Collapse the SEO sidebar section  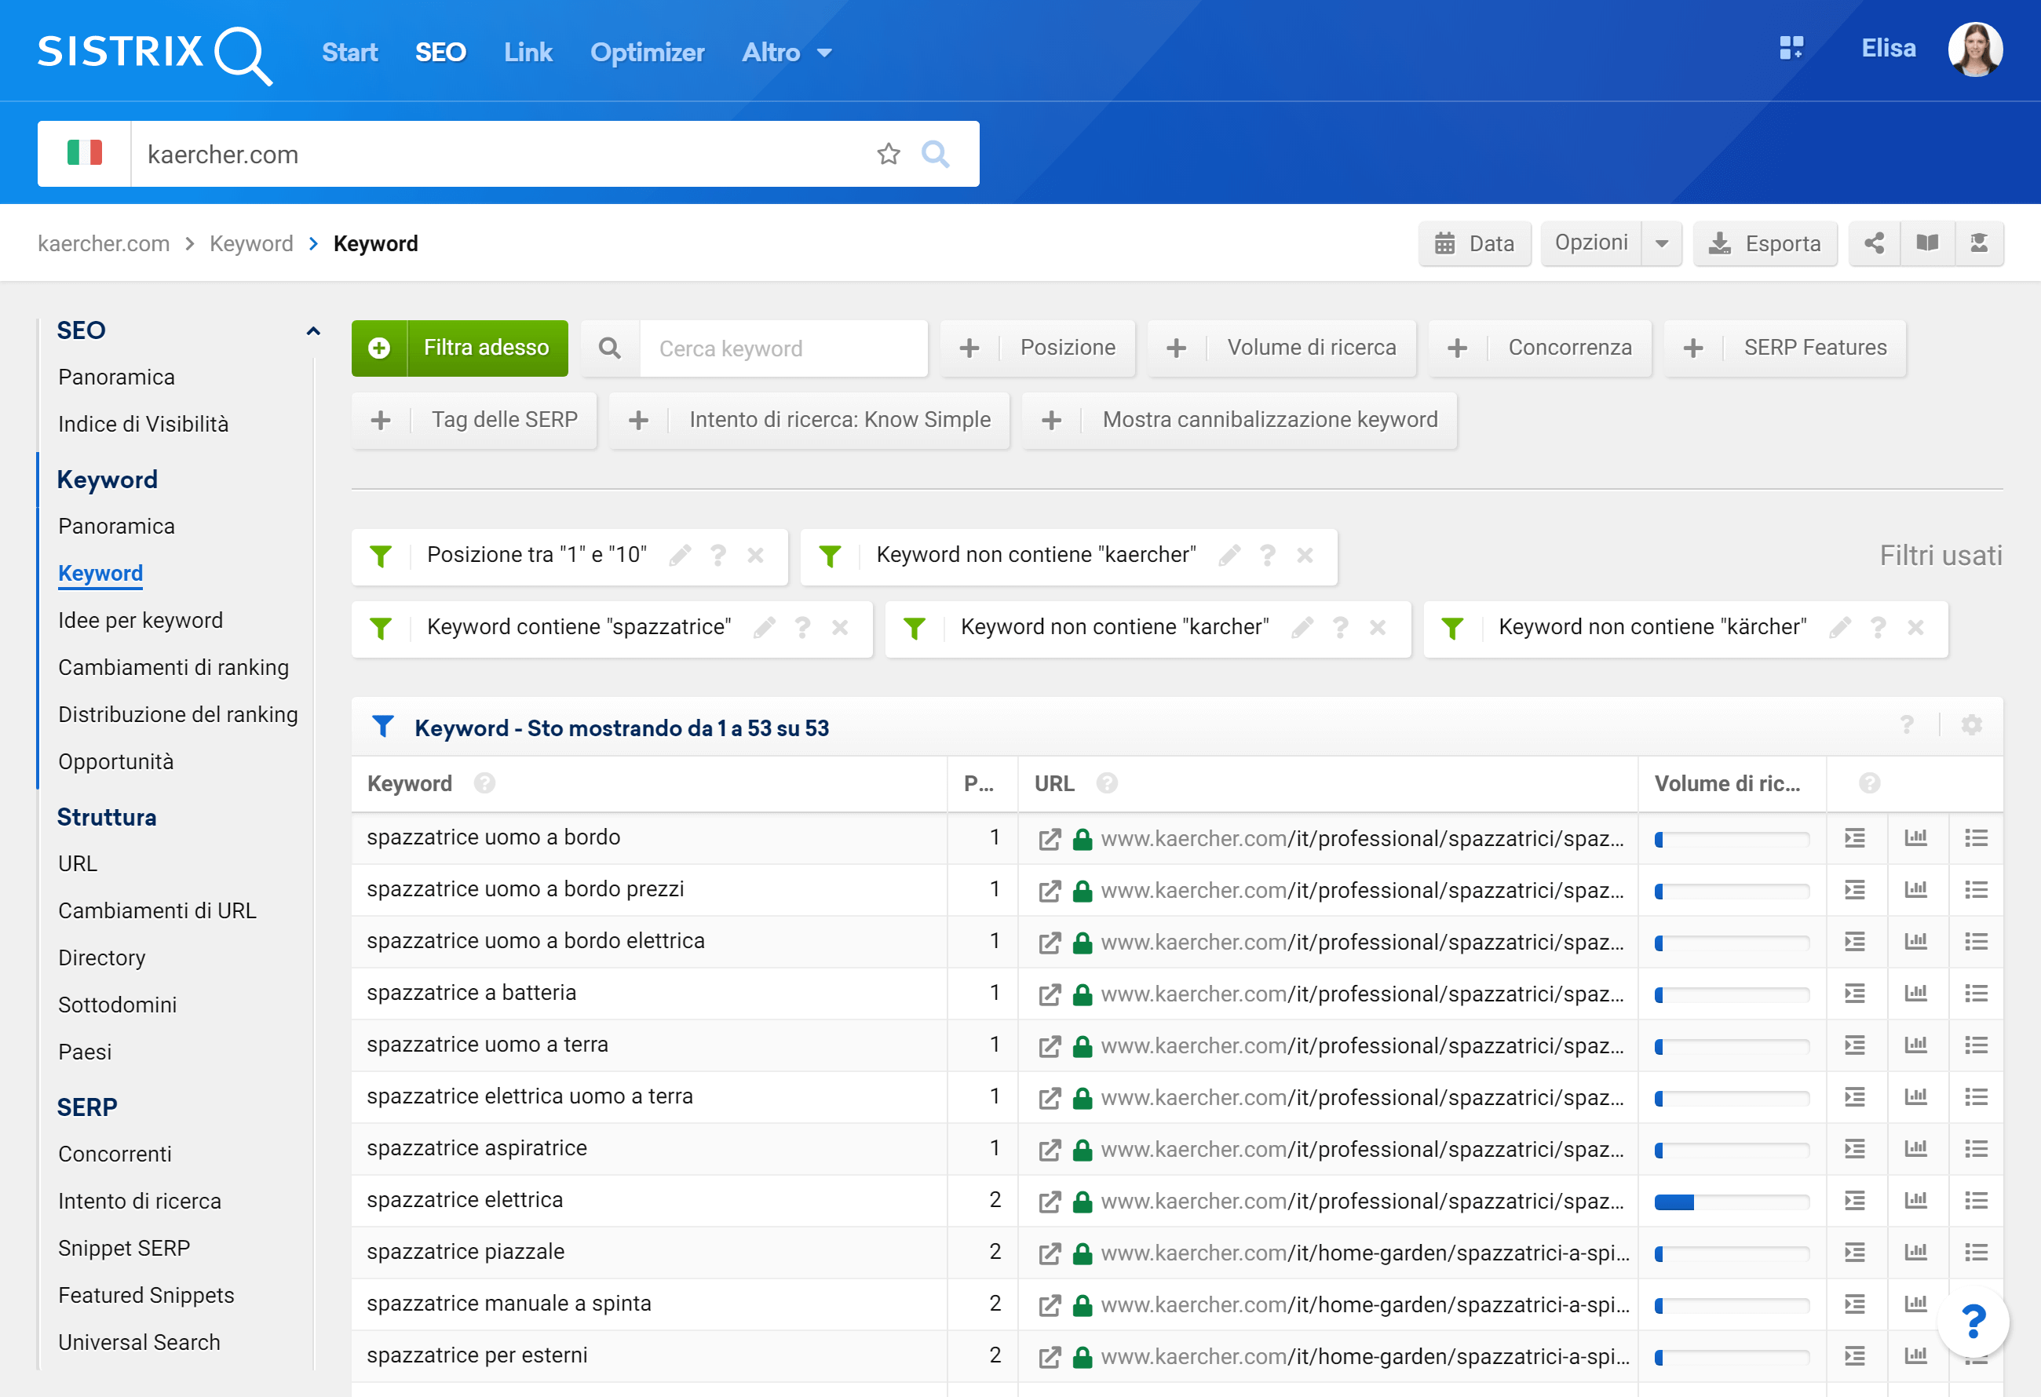tap(312, 331)
